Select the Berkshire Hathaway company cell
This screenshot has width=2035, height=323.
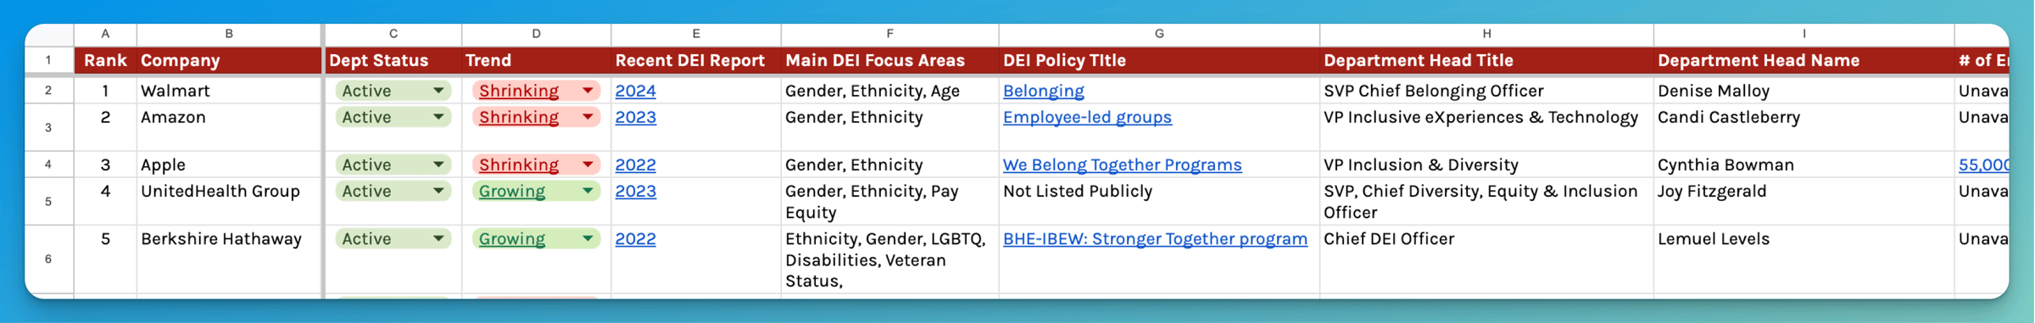[x=229, y=259]
